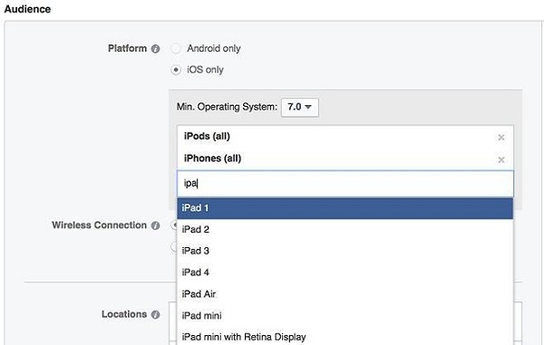The width and height of the screenshot is (544, 345).
Task: Pick iPad mini with Retina Display
Action: pyautogui.click(x=345, y=337)
